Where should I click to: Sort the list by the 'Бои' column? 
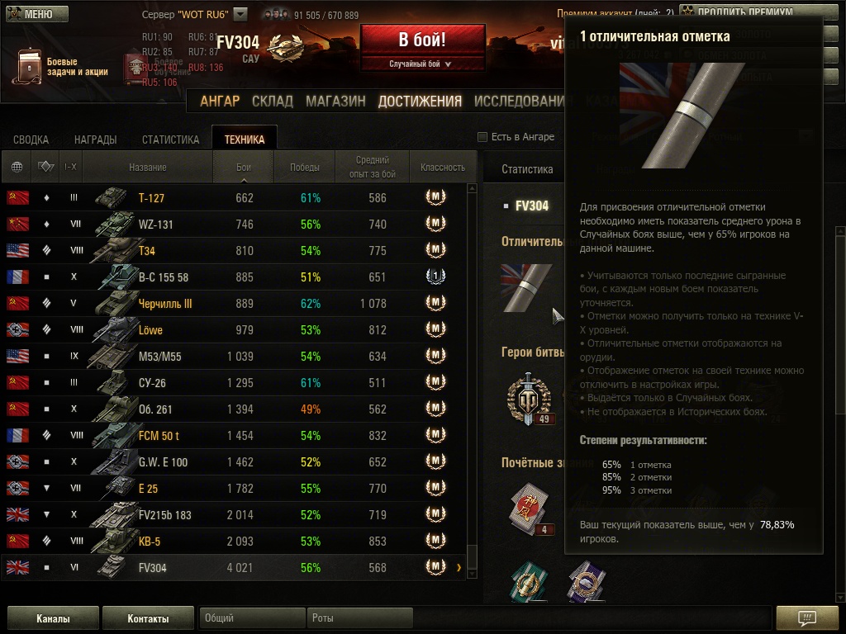244,167
